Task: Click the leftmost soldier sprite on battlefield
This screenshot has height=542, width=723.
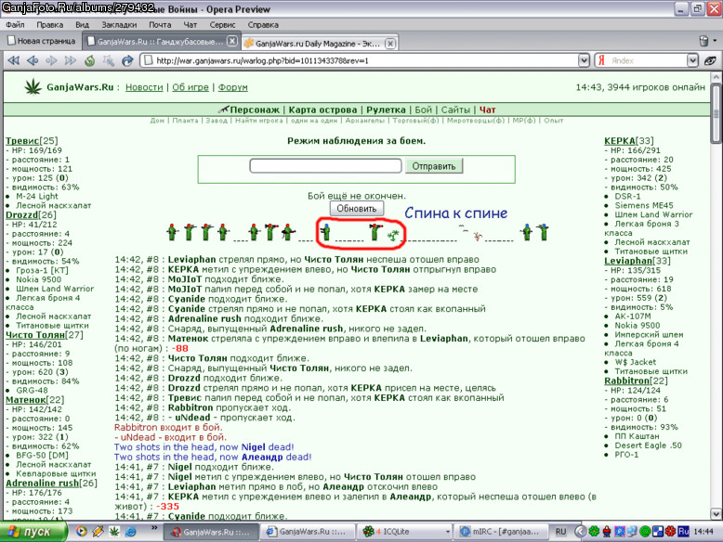Action: [172, 232]
